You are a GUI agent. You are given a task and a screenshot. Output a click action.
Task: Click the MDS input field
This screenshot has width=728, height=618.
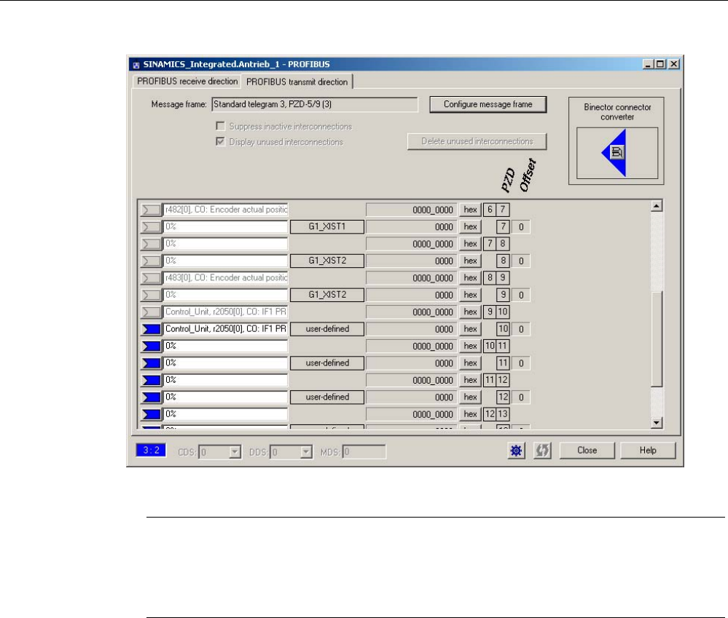tap(364, 451)
